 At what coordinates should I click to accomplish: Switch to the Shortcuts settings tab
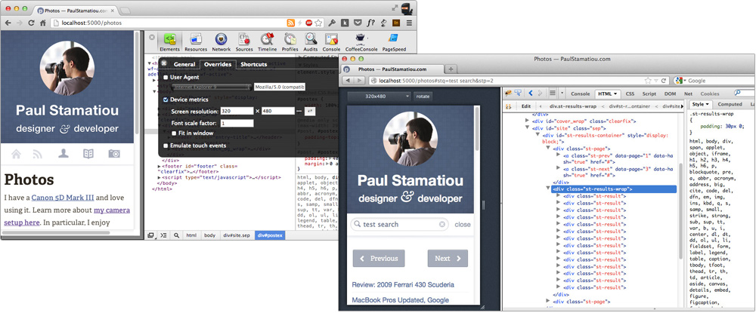click(x=253, y=64)
